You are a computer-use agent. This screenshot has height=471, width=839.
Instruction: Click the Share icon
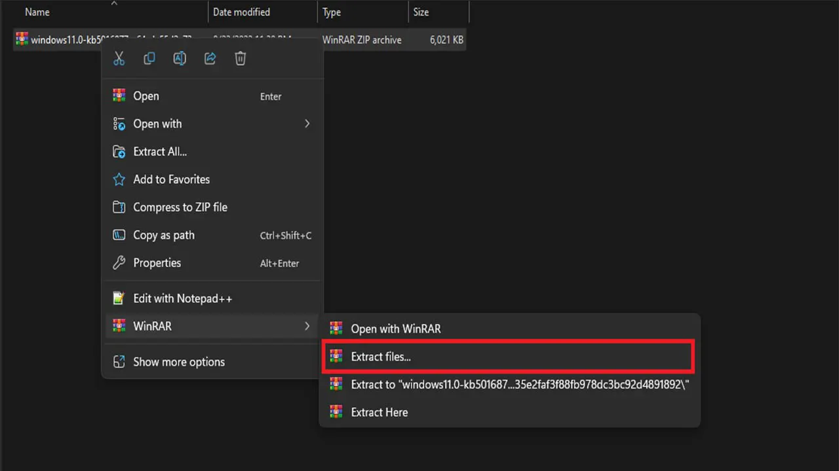(x=210, y=59)
